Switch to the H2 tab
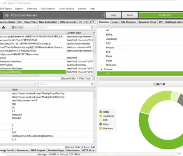This screenshot has height=156, width=183. (x=86, y=22)
